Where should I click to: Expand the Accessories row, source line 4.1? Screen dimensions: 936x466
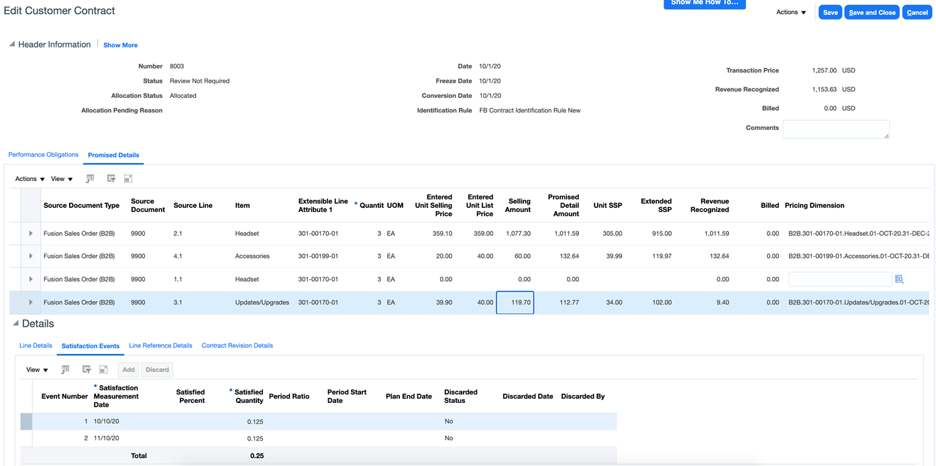pos(31,256)
